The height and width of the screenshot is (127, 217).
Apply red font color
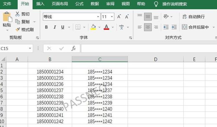pyautogui.click(x=106, y=27)
